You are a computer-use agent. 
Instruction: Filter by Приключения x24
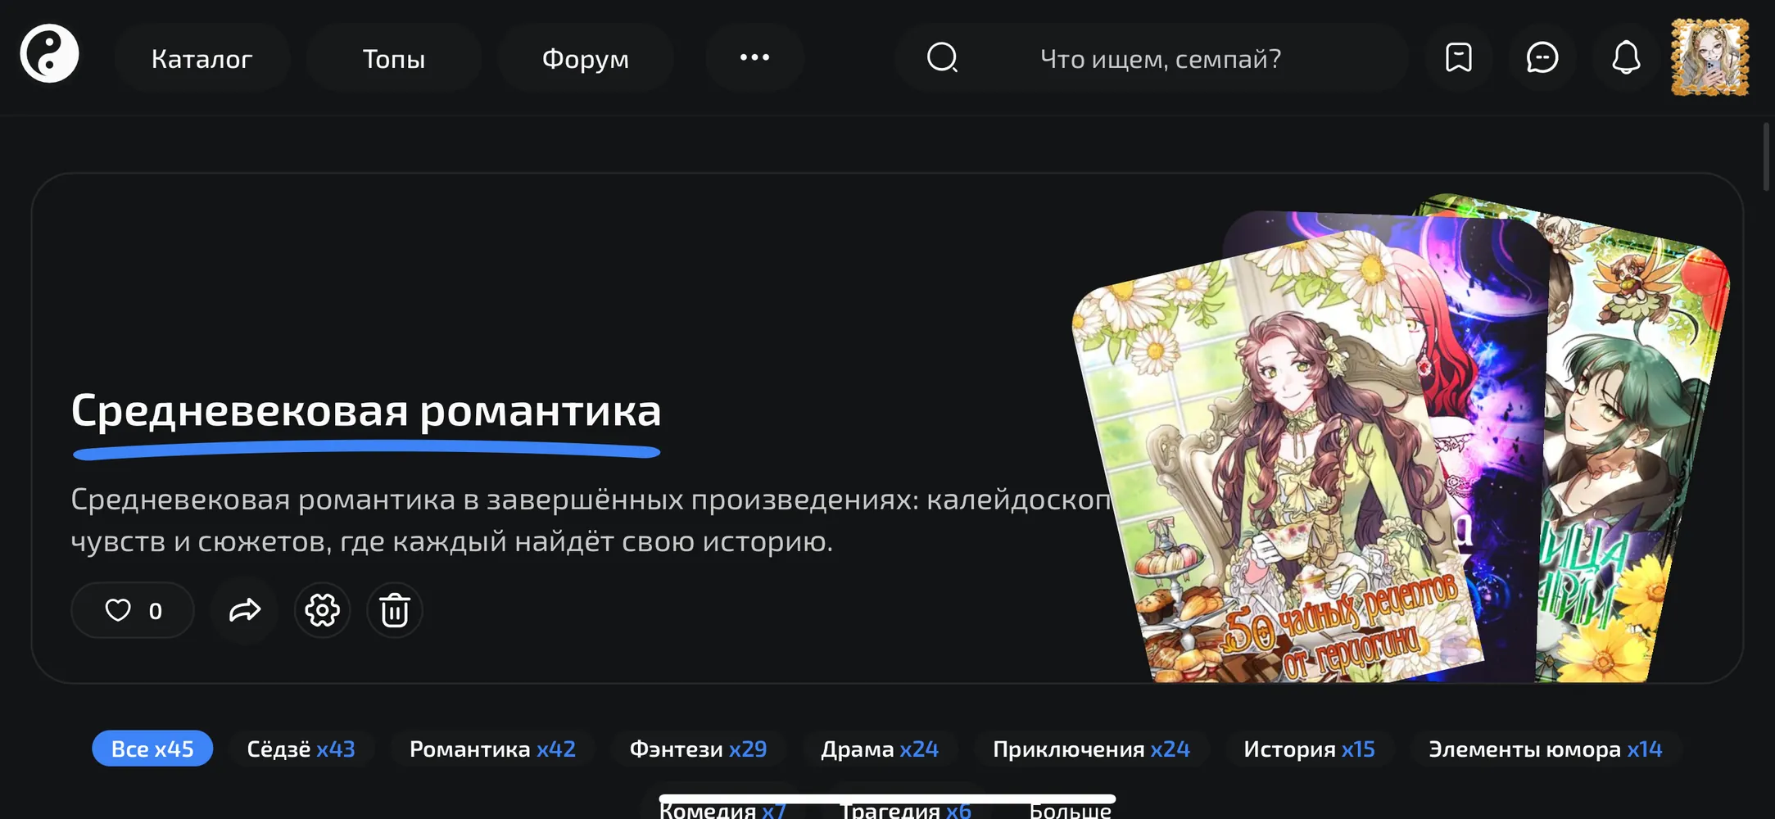pyautogui.click(x=1091, y=749)
